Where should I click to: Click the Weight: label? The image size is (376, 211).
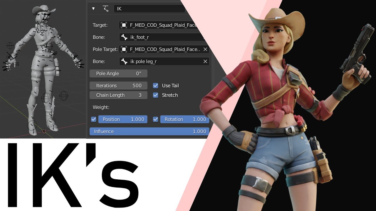pos(101,107)
